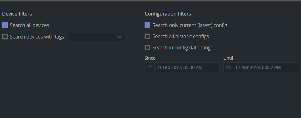Viewport: 301px width, 118px height.
Task: Open the Until date calendar icon
Action: (x=229, y=67)
